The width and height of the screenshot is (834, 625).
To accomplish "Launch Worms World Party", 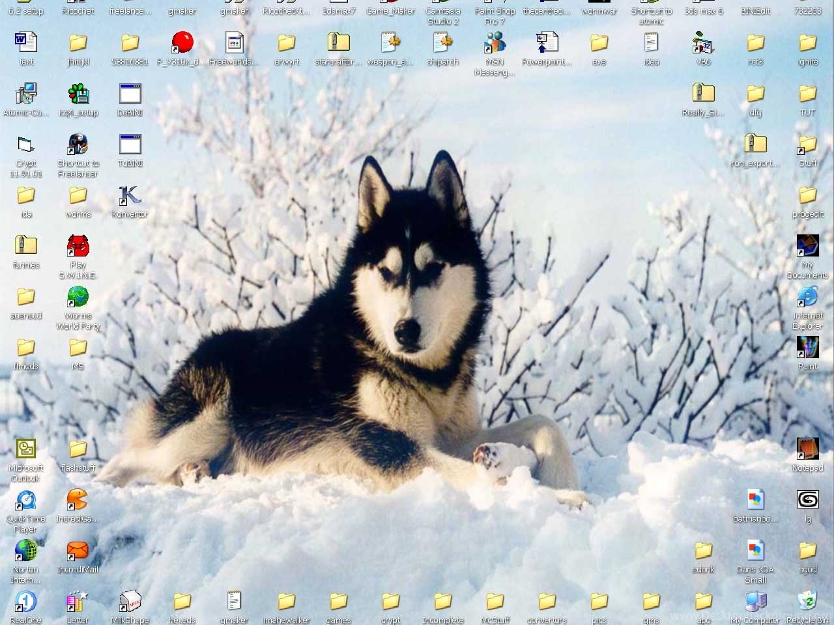I will (x=78, y=297).
